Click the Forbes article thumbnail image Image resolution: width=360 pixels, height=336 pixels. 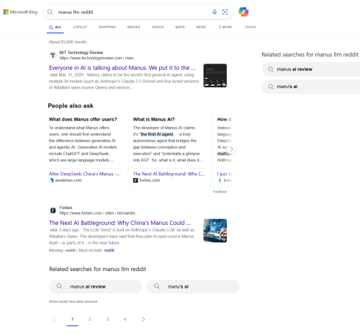point(215,231)
